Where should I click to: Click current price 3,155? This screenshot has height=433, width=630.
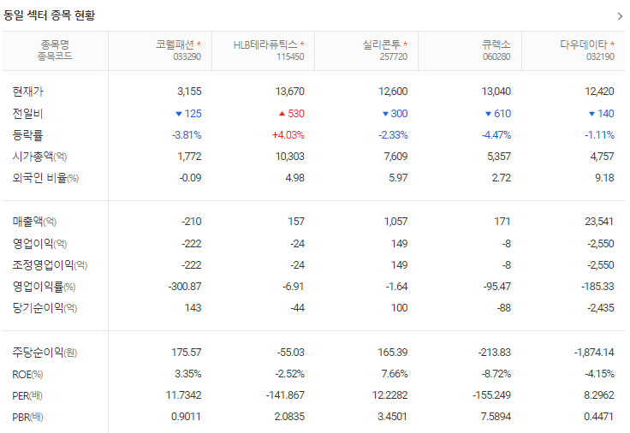point(189,92)
